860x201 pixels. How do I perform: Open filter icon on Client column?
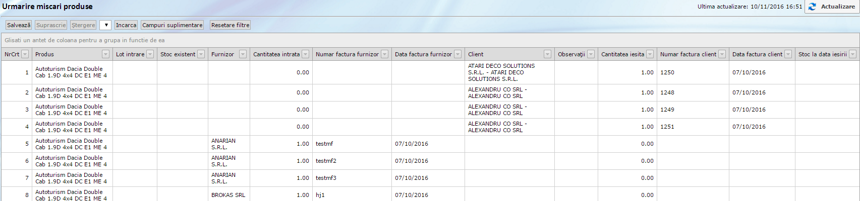coord(547,54)
